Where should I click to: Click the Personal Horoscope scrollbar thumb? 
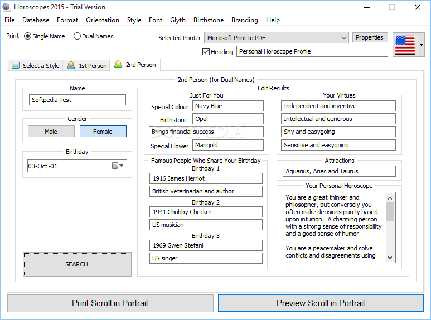click(x=390, y=212)
